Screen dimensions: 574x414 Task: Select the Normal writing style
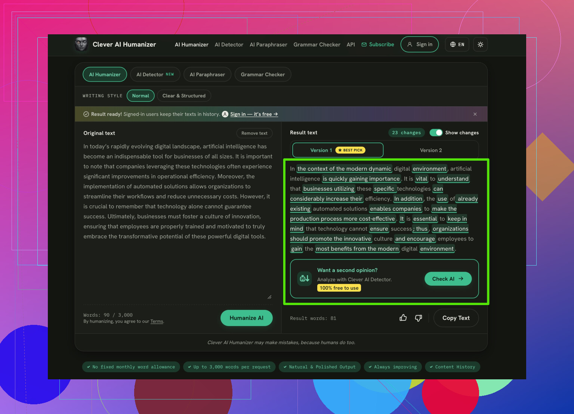(x=141, y=95)
